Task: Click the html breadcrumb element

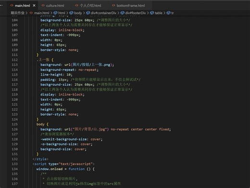Action: 62,13
